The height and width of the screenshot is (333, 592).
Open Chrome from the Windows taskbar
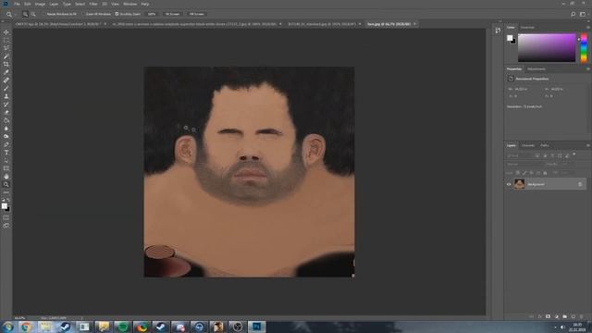point(26,327)
